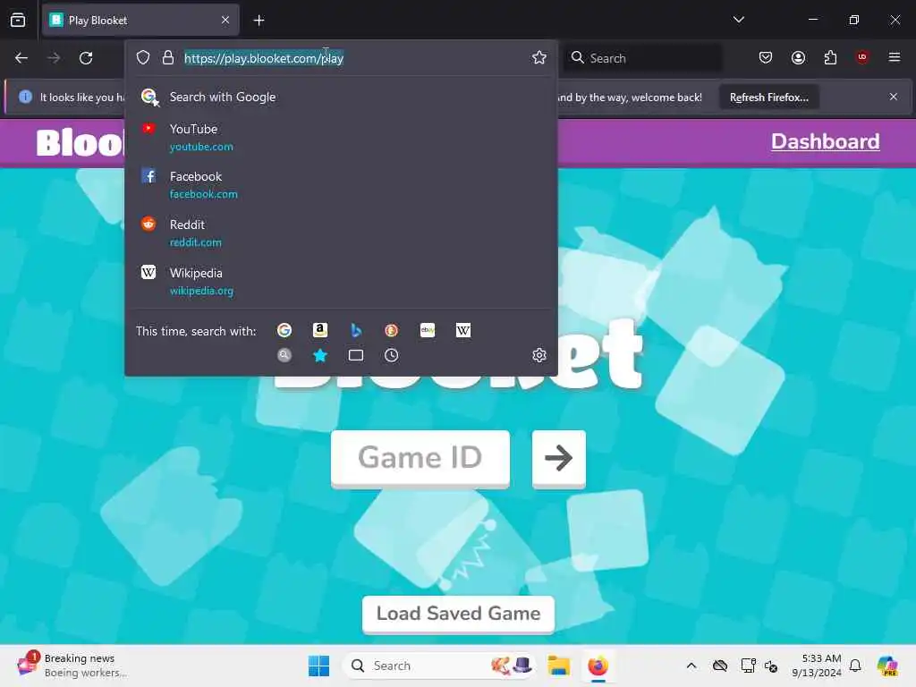Image resolution: width=916 pixels, height=687 pixels.
Task: Open Save to Pocket icon
Action: [766, 57]
